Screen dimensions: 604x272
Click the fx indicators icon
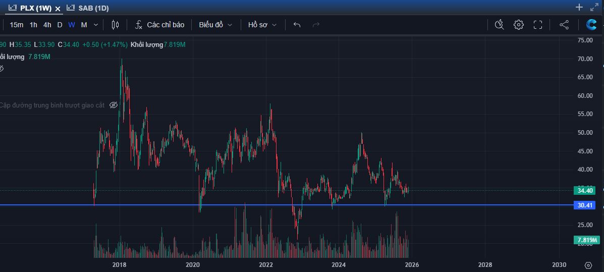coord(139,25)
